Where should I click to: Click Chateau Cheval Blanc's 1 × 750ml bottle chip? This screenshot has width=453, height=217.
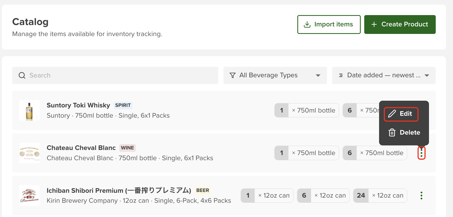(x=307, y=153)
